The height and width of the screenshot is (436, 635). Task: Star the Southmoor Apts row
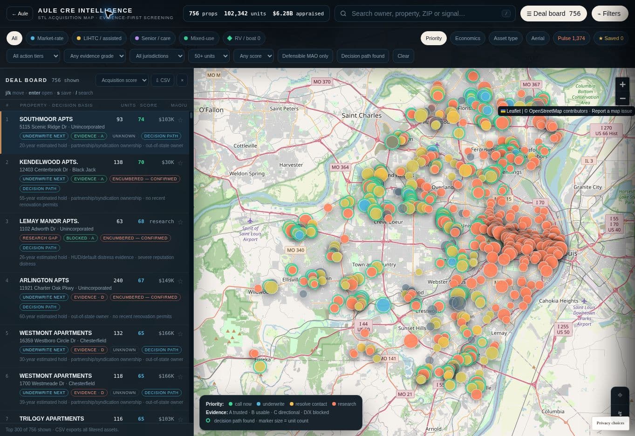pos(180,120)
